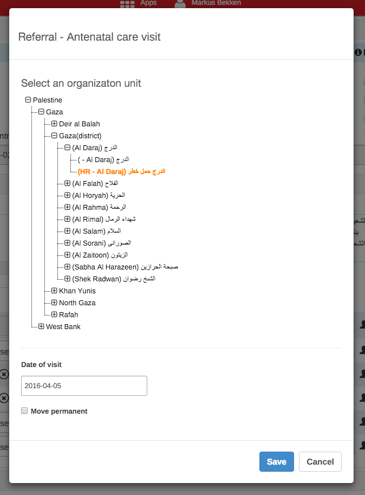Expand the Deir al Balah node
Screen dimensions: 365x495
(x=54, y=124)
